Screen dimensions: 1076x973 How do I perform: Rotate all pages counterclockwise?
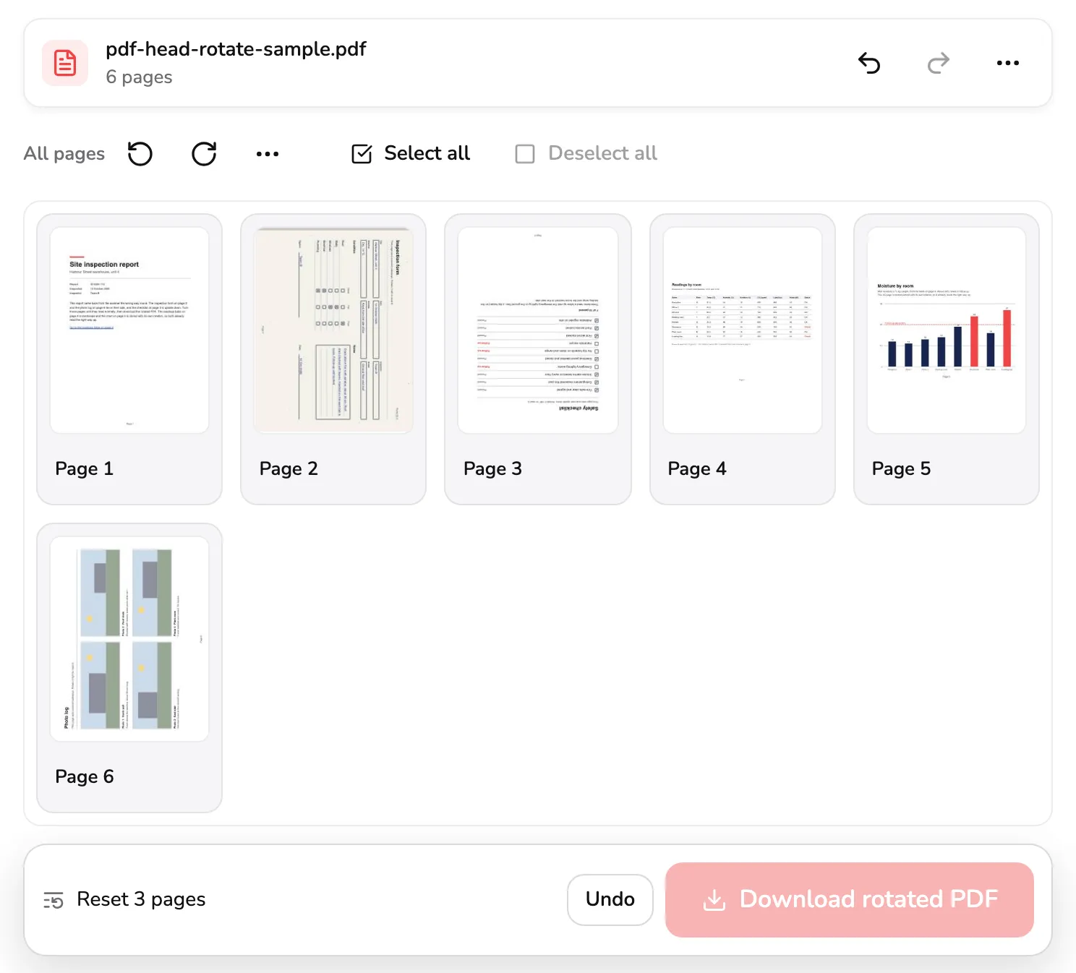click(x=140, y=153)
